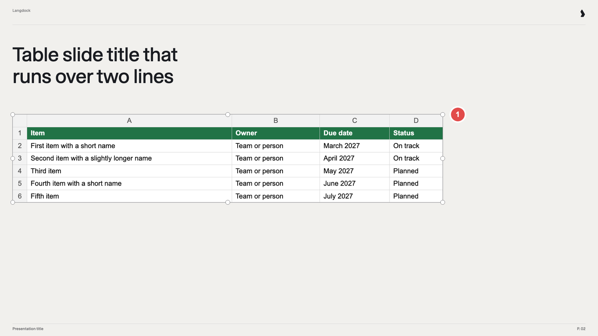598x336 pixels.
Task: Select the "June 2027" due date cell
Action: 355,184
